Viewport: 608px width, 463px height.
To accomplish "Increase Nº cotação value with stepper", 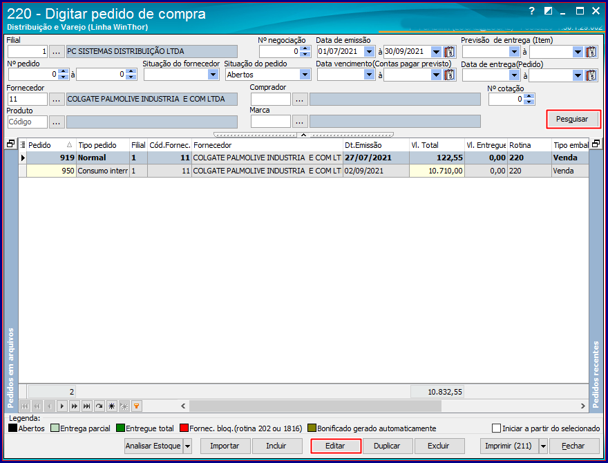I will pos(529,96).
